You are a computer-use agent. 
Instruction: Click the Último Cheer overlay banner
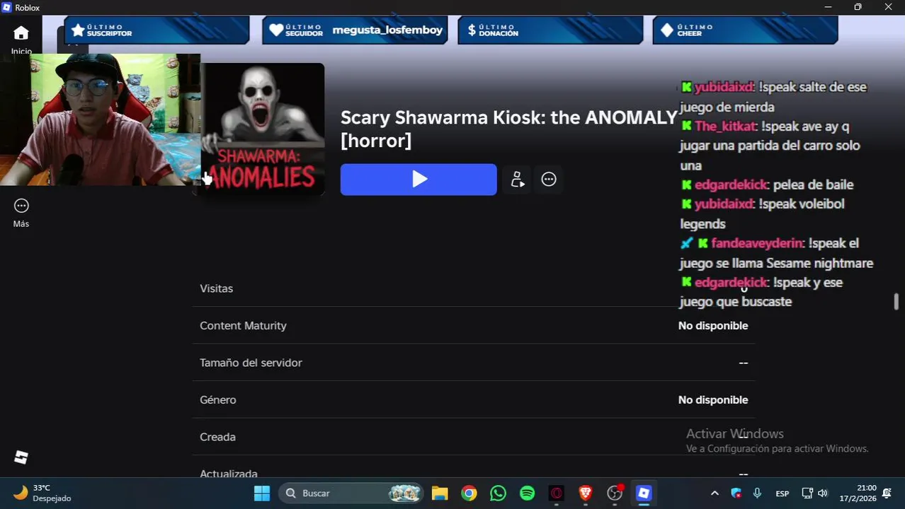pos(745,30)
